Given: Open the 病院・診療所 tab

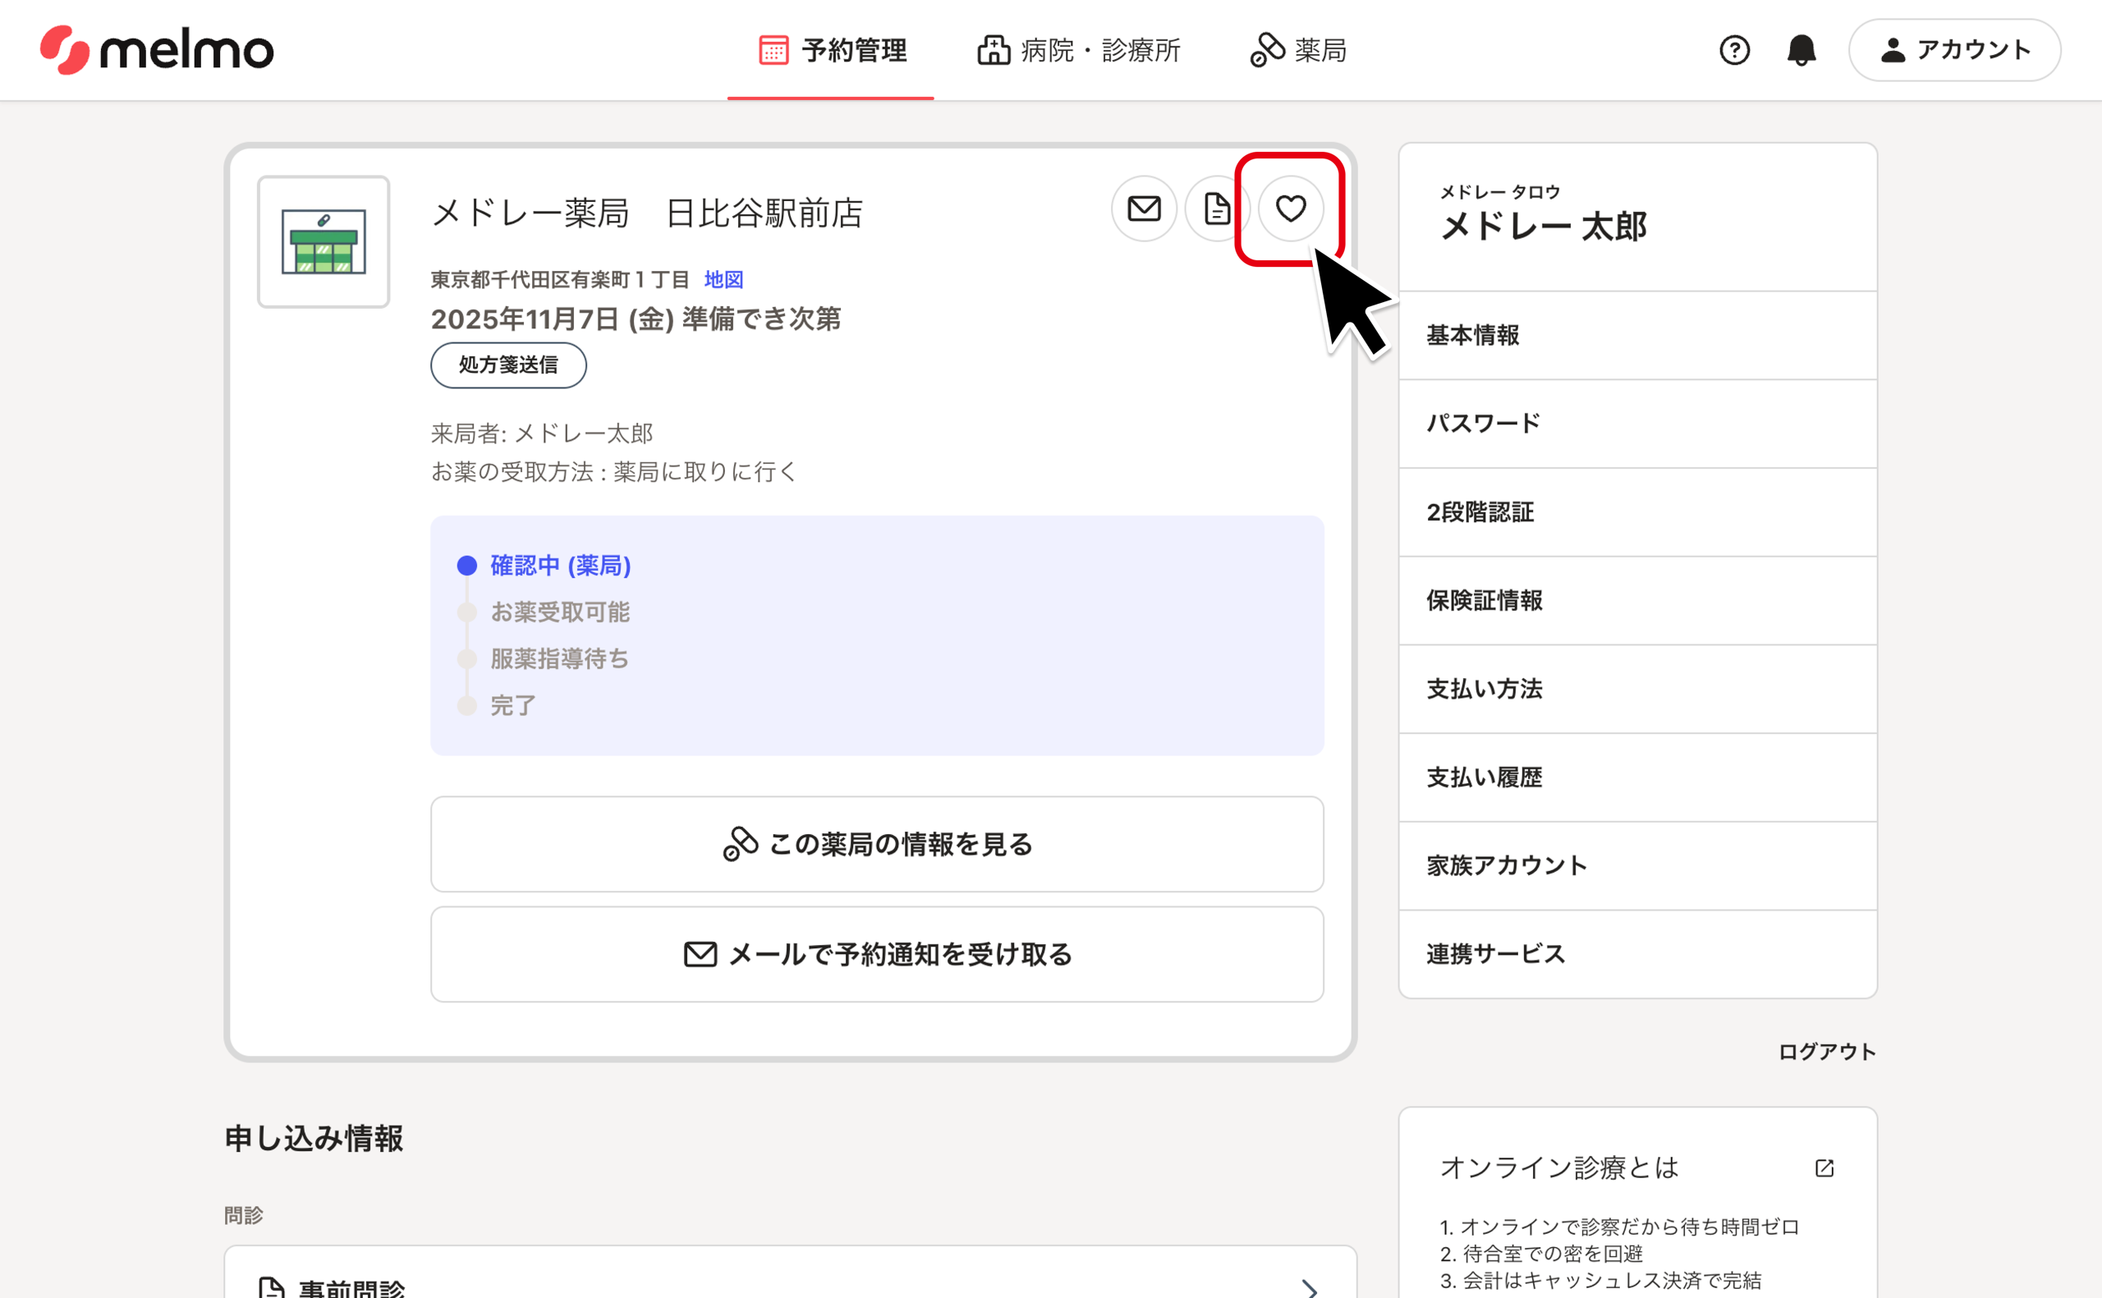Looking at the screenshot, I should (x=1079, y=50).
